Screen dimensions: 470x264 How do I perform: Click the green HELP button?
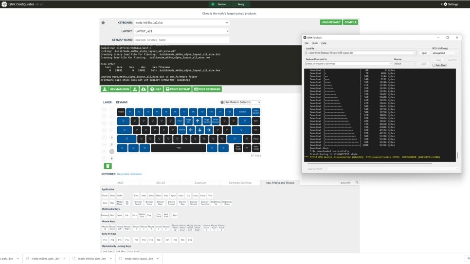tap(156, 89)
